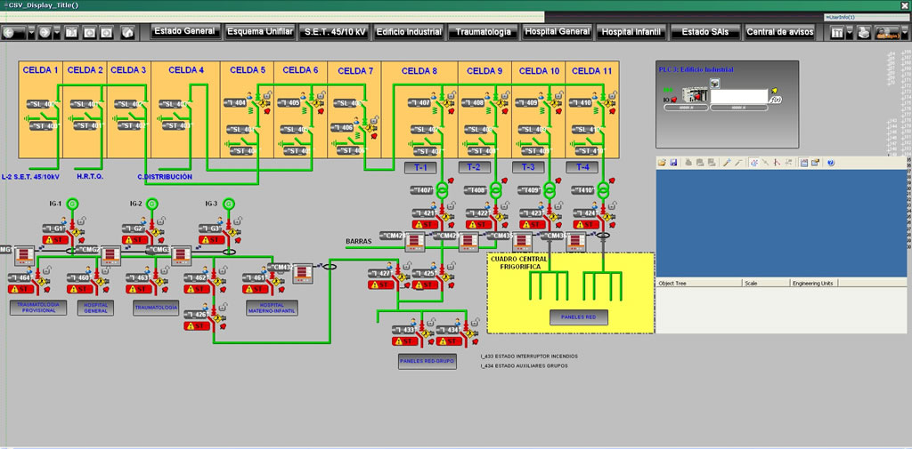Viewport: 912px width, 449px height.
Task: Switch to Estado General page
Action: [x=185, y=31]
